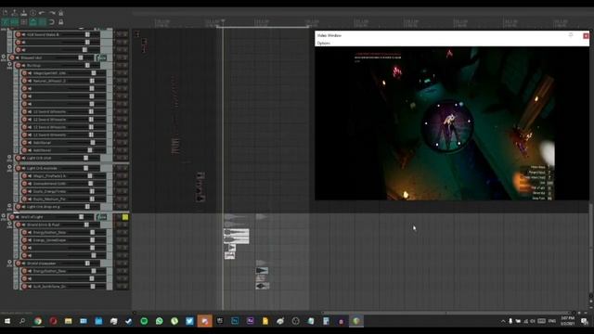Screen dimensions: 594x334
Task: Open Spotify from the taskbar
Action: [144, 321]
